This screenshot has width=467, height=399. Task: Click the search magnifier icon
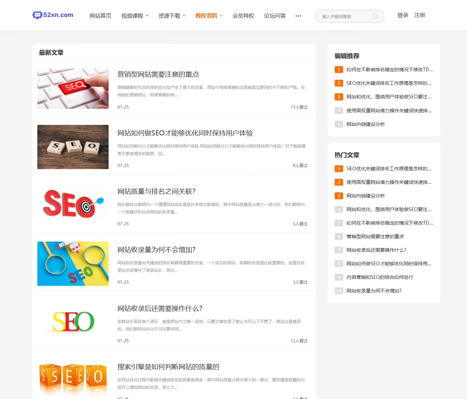(376, 16)
